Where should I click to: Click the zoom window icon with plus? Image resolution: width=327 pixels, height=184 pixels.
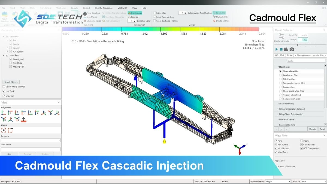[10, 130]
